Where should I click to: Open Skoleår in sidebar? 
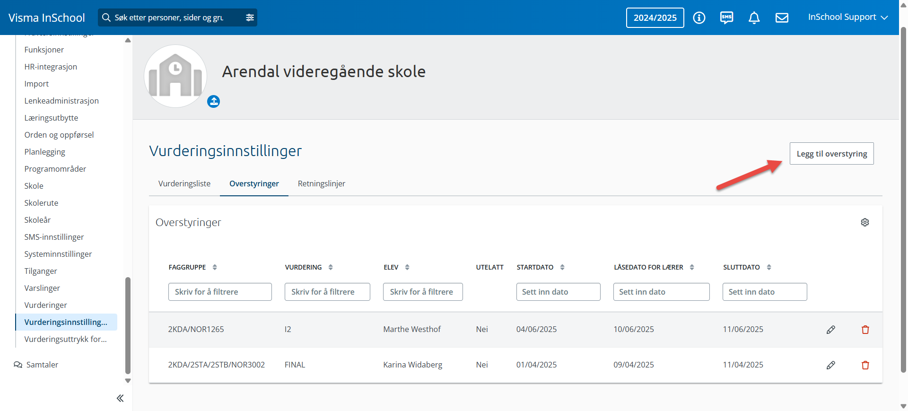[x=37, y=220]
